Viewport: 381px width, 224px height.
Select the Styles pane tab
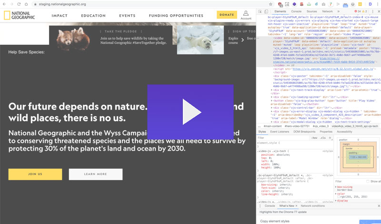click(x=262, y=132)
